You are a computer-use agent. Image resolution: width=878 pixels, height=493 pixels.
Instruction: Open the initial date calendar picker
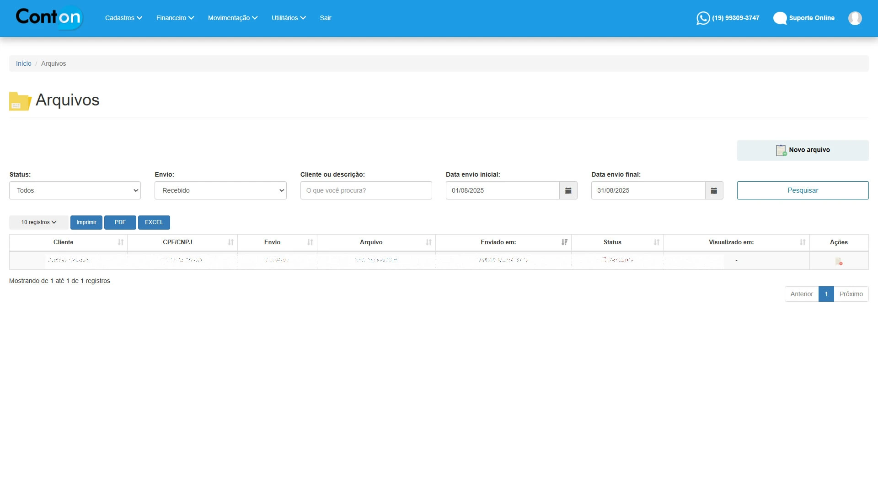(568, 191)
